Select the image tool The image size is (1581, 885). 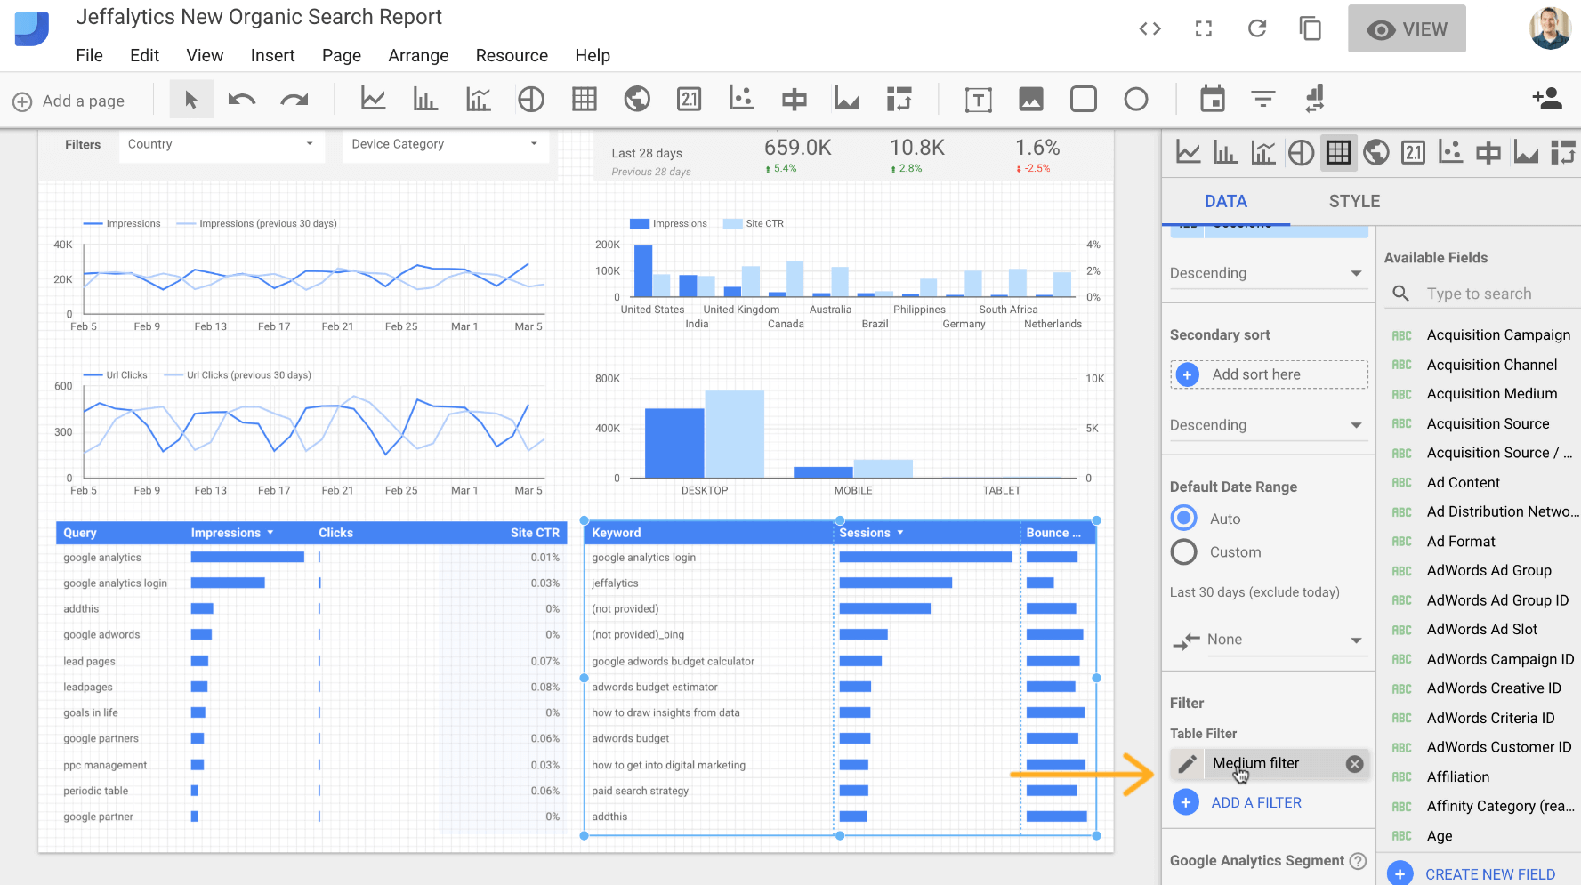[x=1031, y=99]
